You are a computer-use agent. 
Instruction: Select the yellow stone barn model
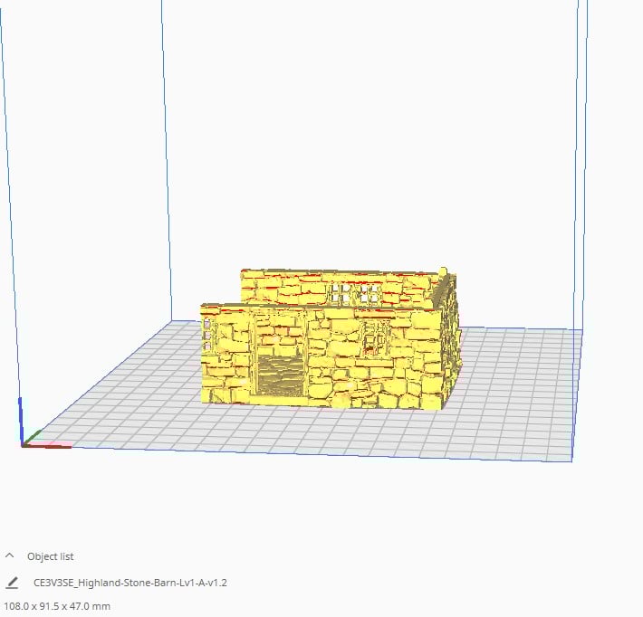coord(330,339)
